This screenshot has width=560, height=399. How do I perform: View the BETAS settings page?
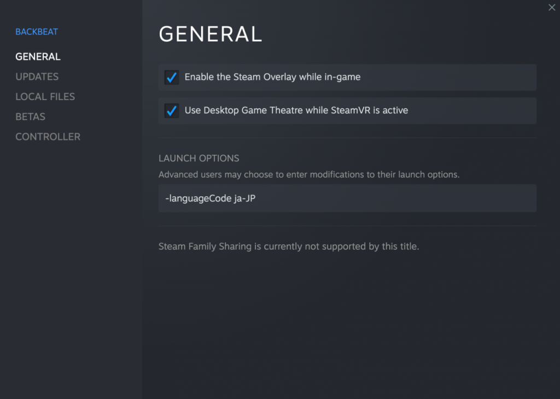(x=30, y=116)
